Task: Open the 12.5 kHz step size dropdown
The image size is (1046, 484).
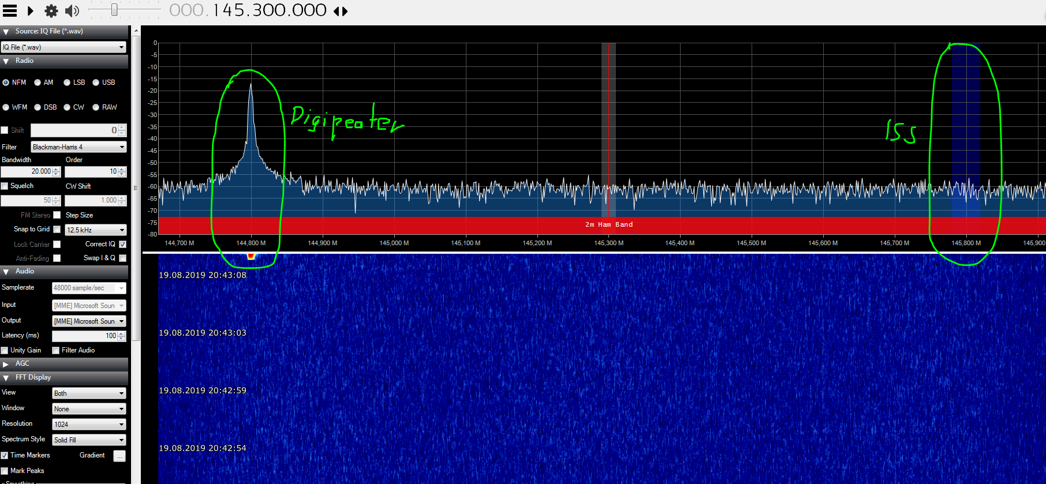Action: tap(95, 230)
